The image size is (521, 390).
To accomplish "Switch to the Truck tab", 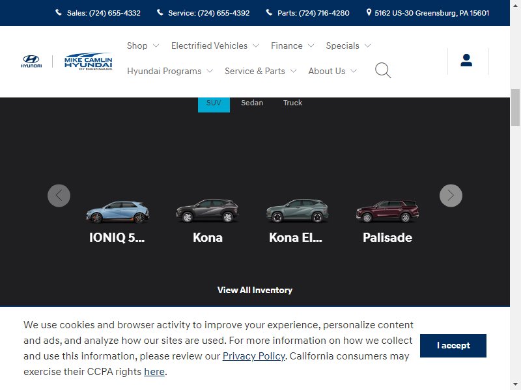I will coord(292,103).
